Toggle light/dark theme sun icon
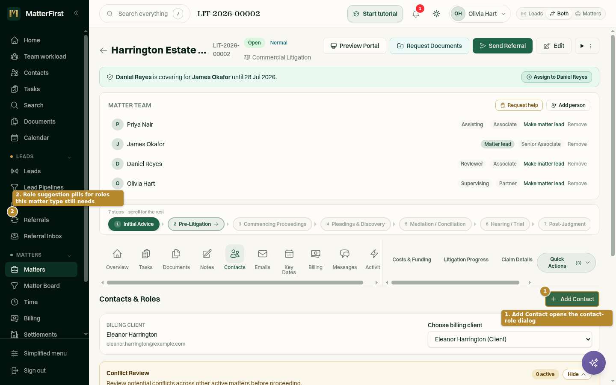The height and width of the screenshot is (385, 616). (x=436, y=14)
